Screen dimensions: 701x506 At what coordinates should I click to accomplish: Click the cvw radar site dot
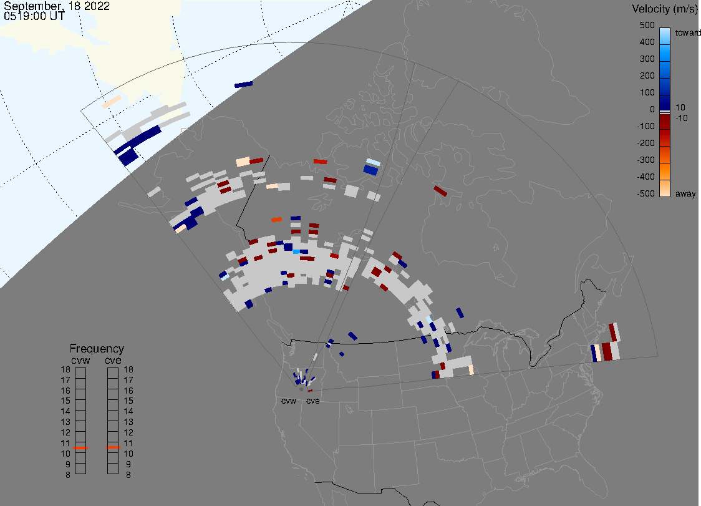pyautogui.click(x=301, y=389)
